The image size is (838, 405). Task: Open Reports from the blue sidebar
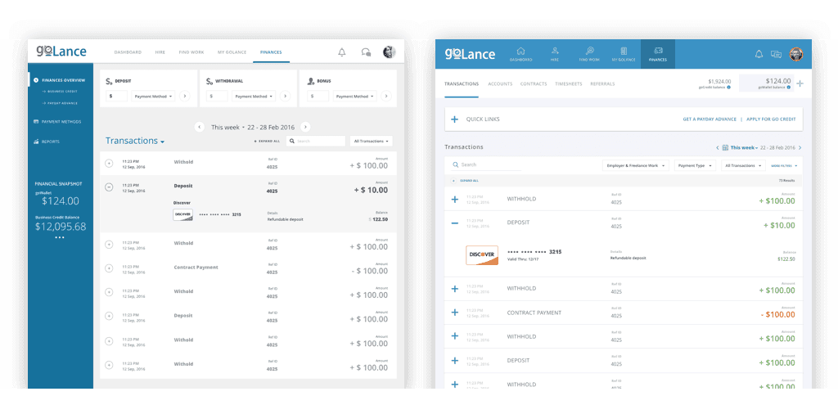[51, 142]
